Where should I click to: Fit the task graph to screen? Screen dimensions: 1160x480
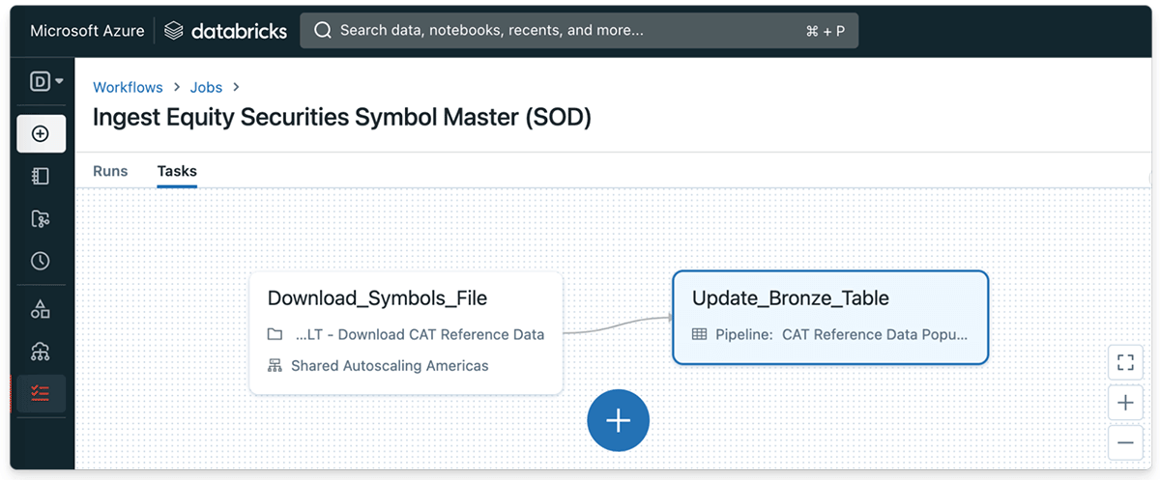1124,363
